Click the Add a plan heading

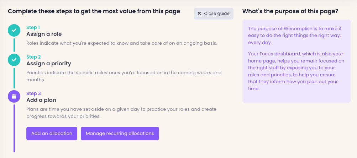[x=41, y=100]
